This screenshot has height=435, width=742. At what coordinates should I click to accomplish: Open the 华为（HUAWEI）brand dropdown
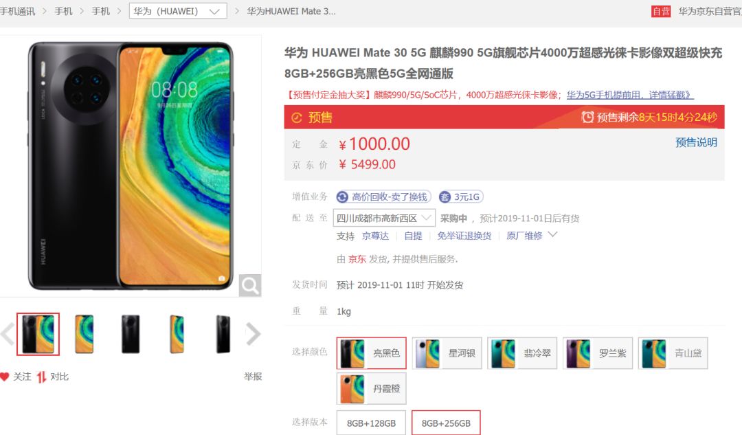click(178, 11)
